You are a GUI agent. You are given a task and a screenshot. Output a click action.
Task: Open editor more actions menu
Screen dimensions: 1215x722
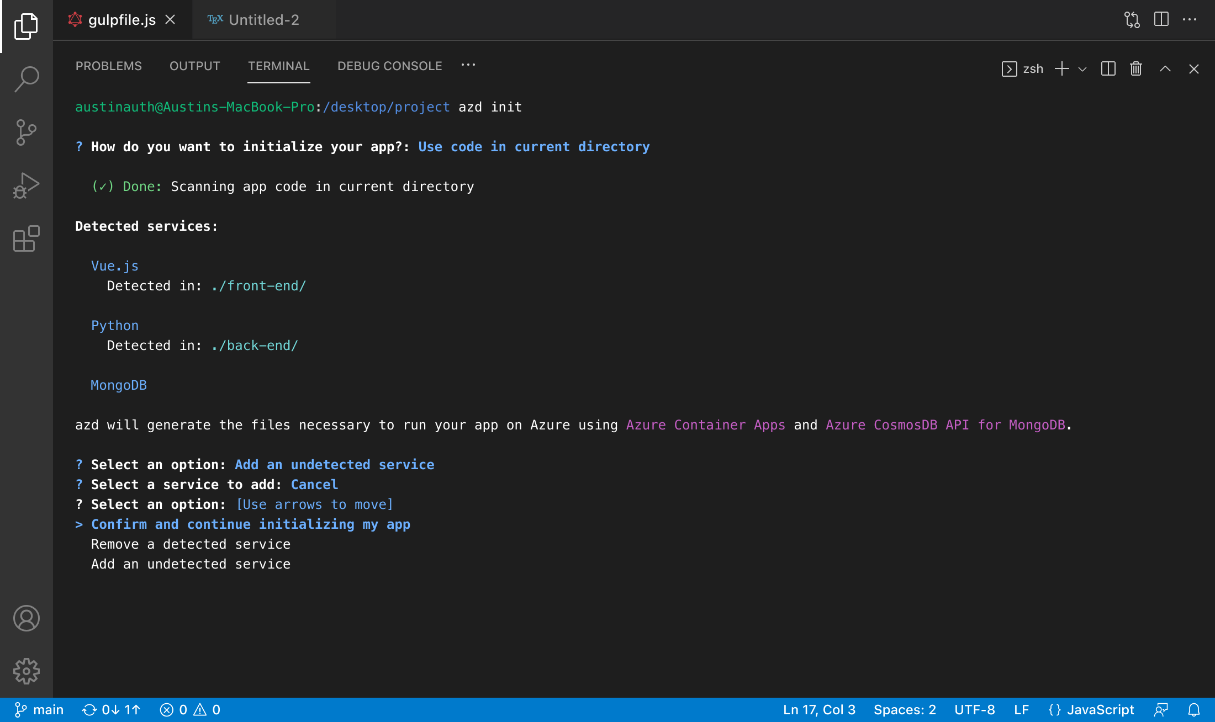1190,20
